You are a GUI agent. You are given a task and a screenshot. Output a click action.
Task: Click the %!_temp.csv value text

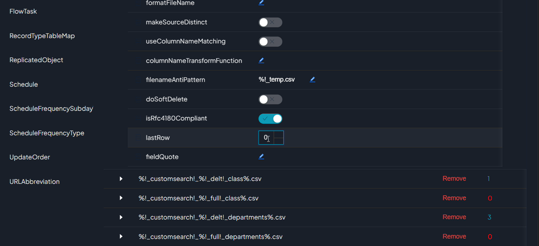[x=277, y=80]
